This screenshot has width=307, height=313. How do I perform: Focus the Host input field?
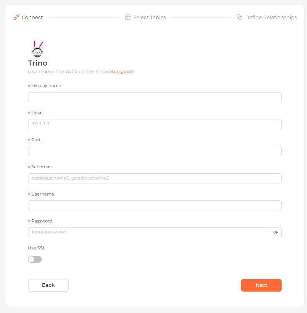(155, 124)
